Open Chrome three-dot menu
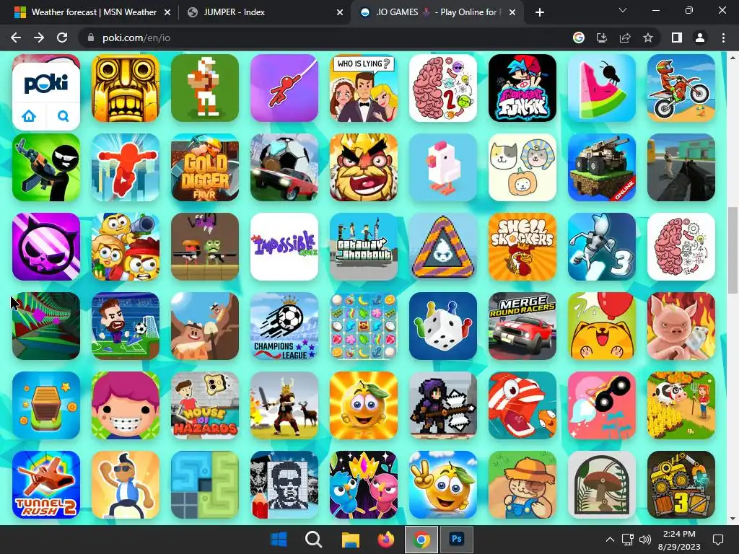Viewport: 739px width, 554px height. [723, 38]
